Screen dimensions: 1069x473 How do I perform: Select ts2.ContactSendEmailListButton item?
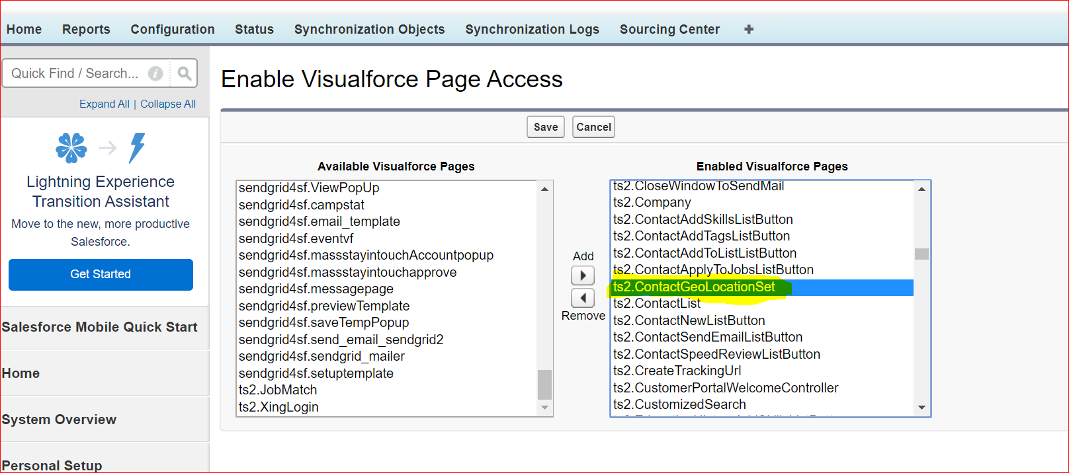pyautogui.click(x=762, y=337)
